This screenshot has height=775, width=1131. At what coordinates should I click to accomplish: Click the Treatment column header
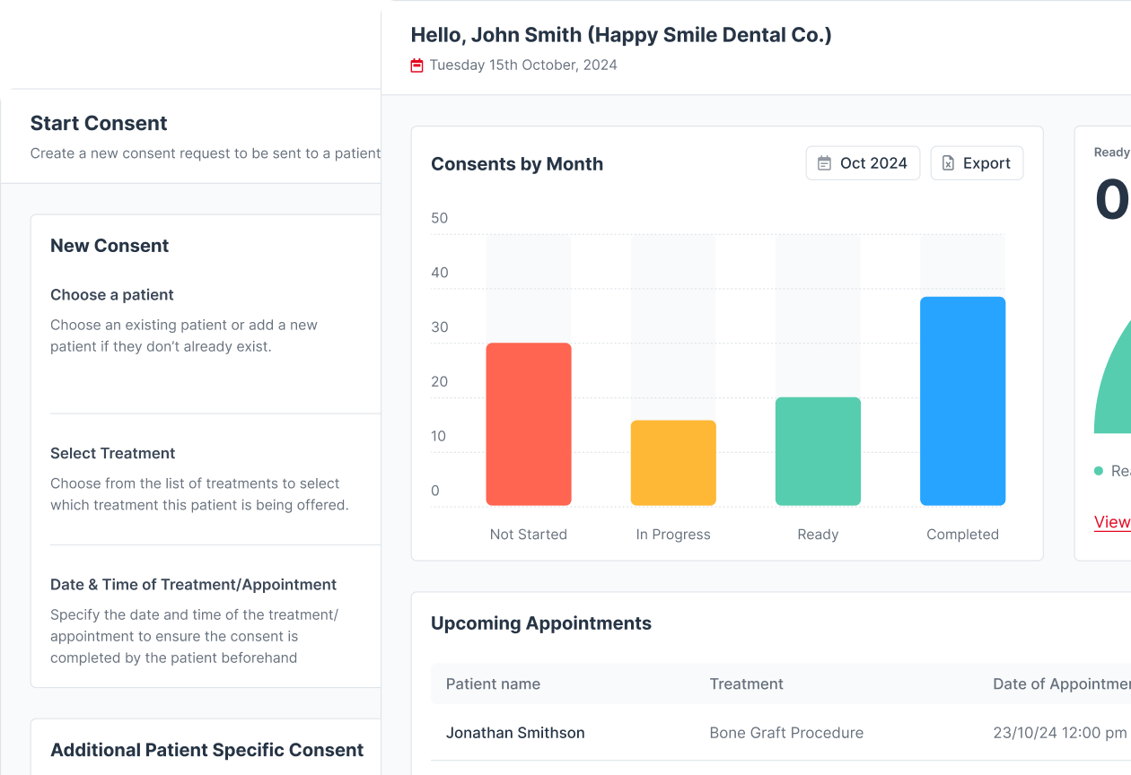click(x=747, y=684)
